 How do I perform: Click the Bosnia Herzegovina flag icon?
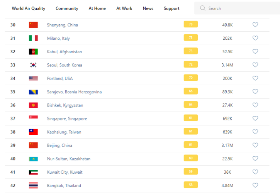33,92
